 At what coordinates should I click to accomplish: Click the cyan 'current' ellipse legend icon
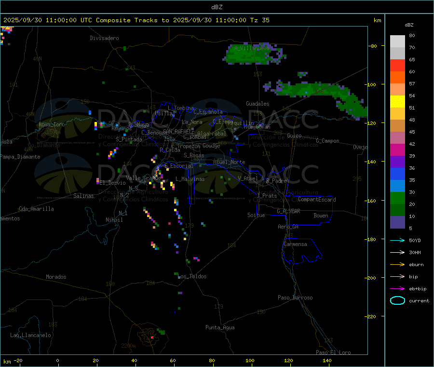pyautogui.click(x=397, y=300)
